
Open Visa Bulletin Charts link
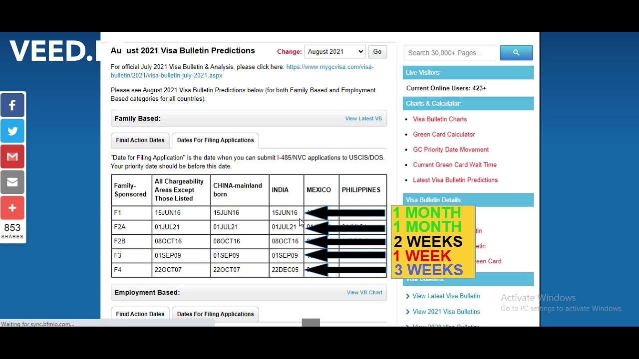[x=440, y=119]
